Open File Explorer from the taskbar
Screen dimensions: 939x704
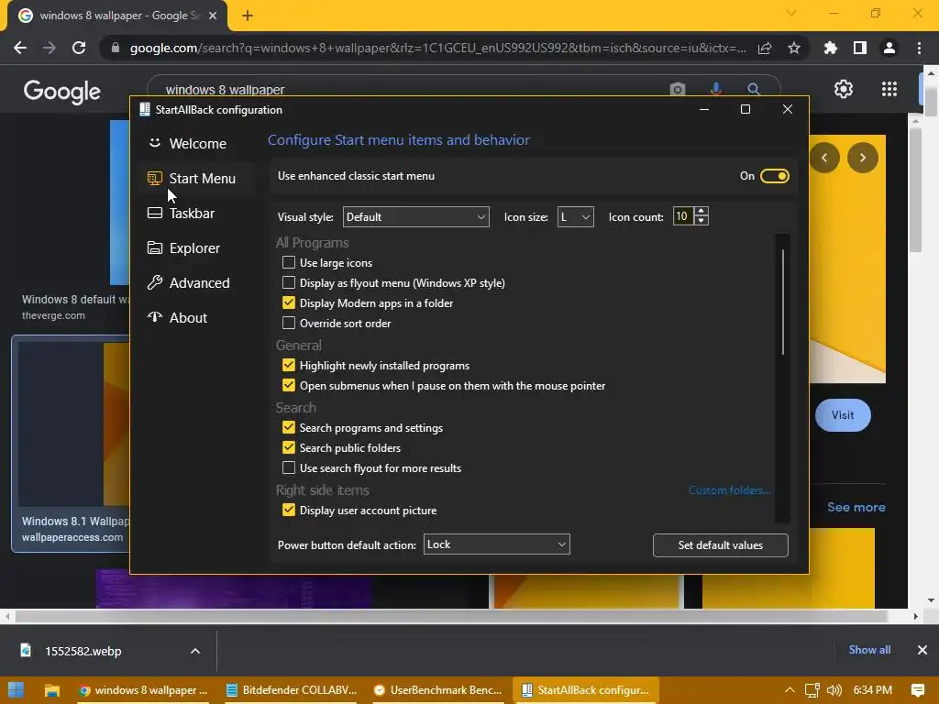52,690
